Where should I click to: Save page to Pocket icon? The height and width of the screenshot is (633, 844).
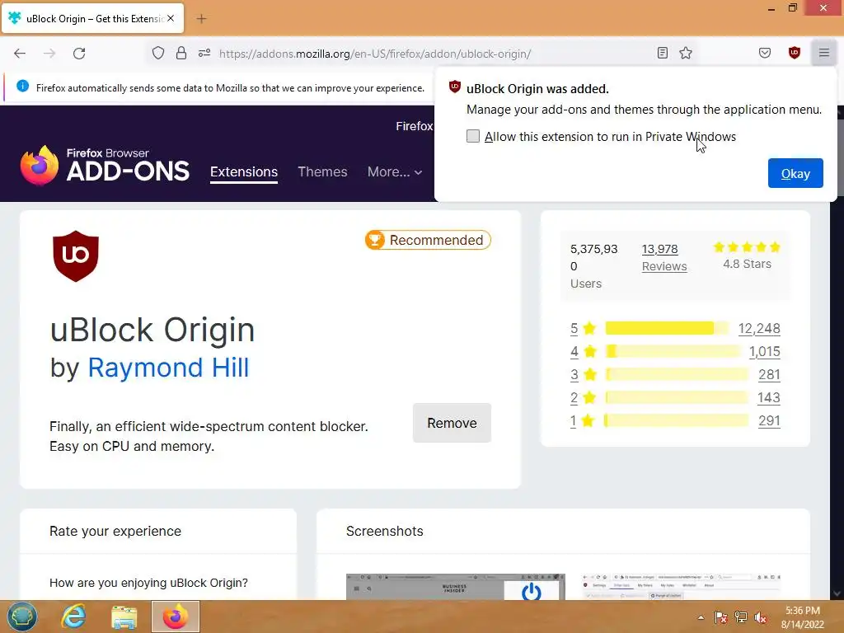pos(765,53)
